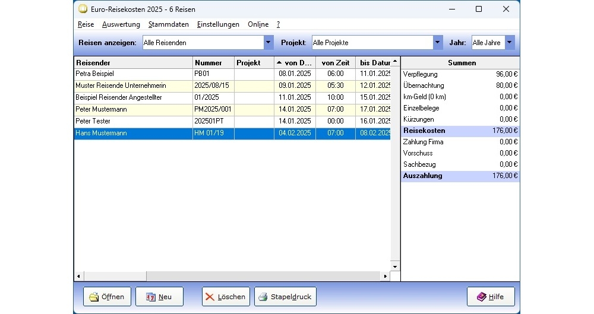This screenshot has height=314, width=594.
Task: Click trip number PB01
Action: coord(202,74)
